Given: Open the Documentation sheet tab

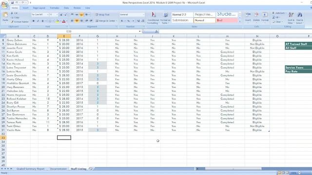Looking at the screenshot, I should pyautogui.click(x=58, y=169).
